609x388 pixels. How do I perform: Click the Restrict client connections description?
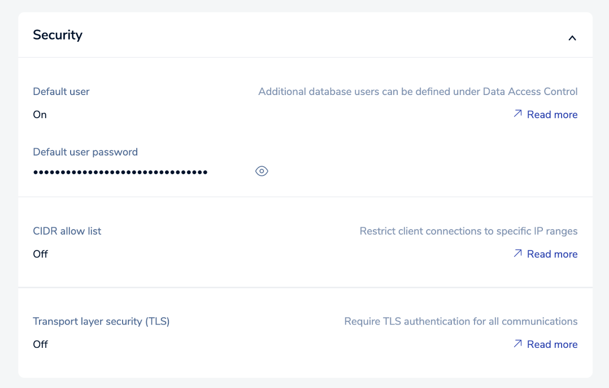468,231
